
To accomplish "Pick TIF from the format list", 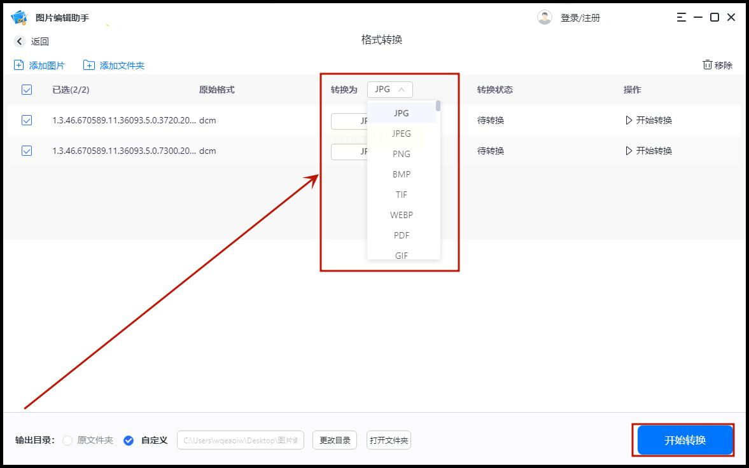I will pyautogui.click(x=402, y=195).
